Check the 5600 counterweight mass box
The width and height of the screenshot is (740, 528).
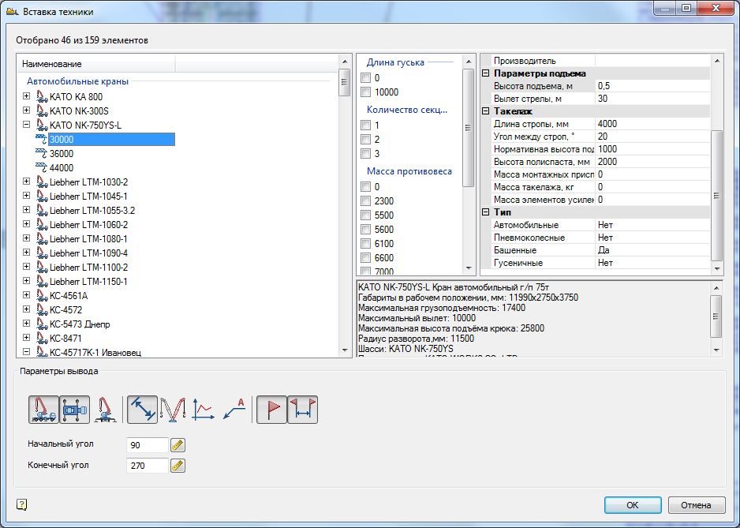point(365,230)
